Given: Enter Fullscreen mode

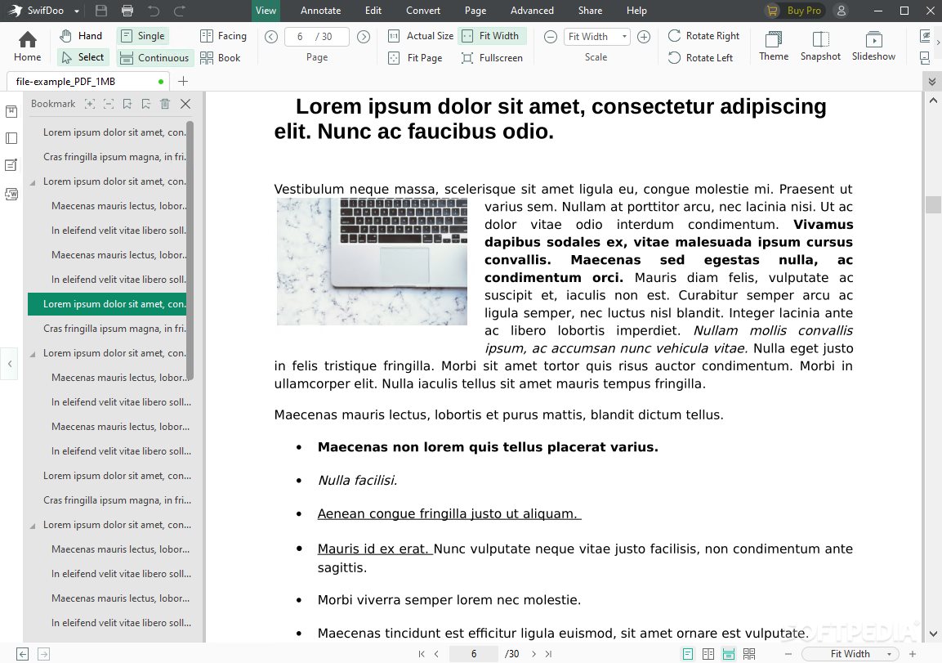Looking at the screenshot, I should click(x=493, y=58).
